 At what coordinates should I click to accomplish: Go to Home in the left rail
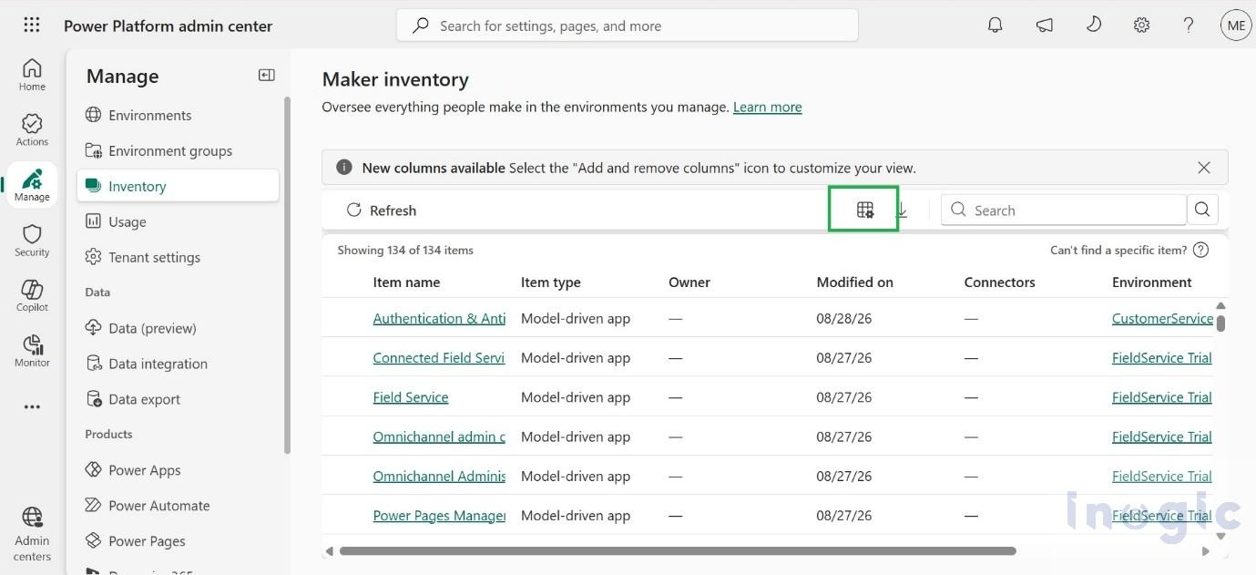pyautogui.click(x=32, y=75)
